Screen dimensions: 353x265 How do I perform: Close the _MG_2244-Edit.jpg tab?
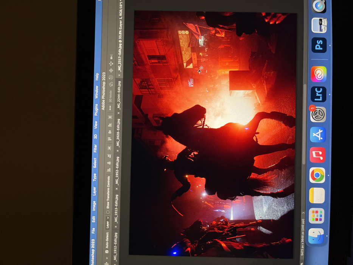[119, 113]
